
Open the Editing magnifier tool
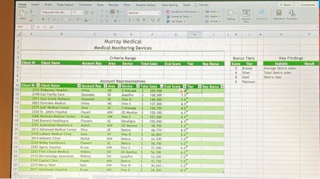tap(230, 13)
